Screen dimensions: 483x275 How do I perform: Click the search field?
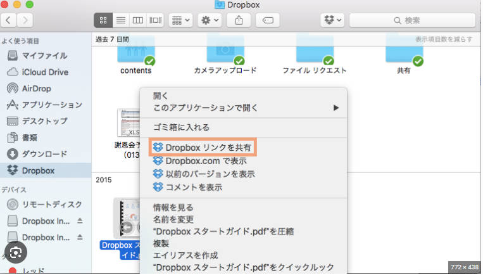pyautogui.click(x=413, y=20)
